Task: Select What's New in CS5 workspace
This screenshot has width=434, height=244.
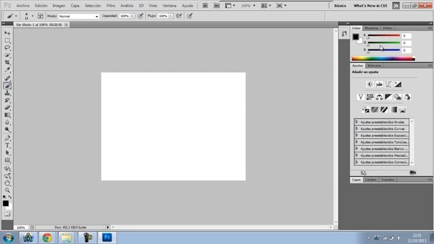Action: [370, 5]
